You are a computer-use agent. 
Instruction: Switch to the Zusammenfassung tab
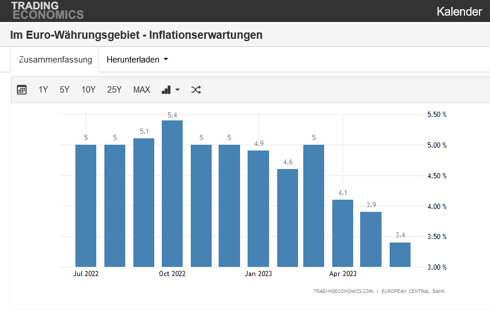point(55,60)
